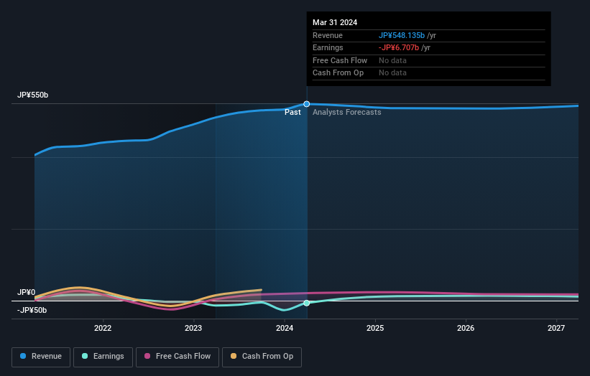The image size is (590, 376).
Task: Click the JP¥550b y-axis label
Action: click(x=33, y=95)
